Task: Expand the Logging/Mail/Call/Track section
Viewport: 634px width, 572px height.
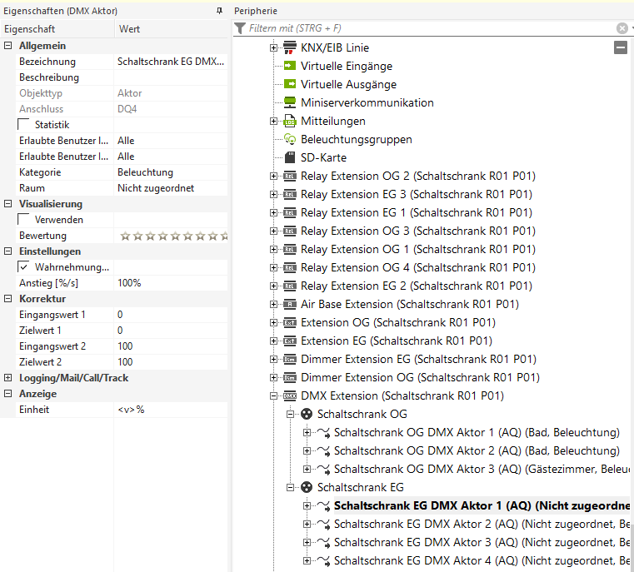Action: 9,378
